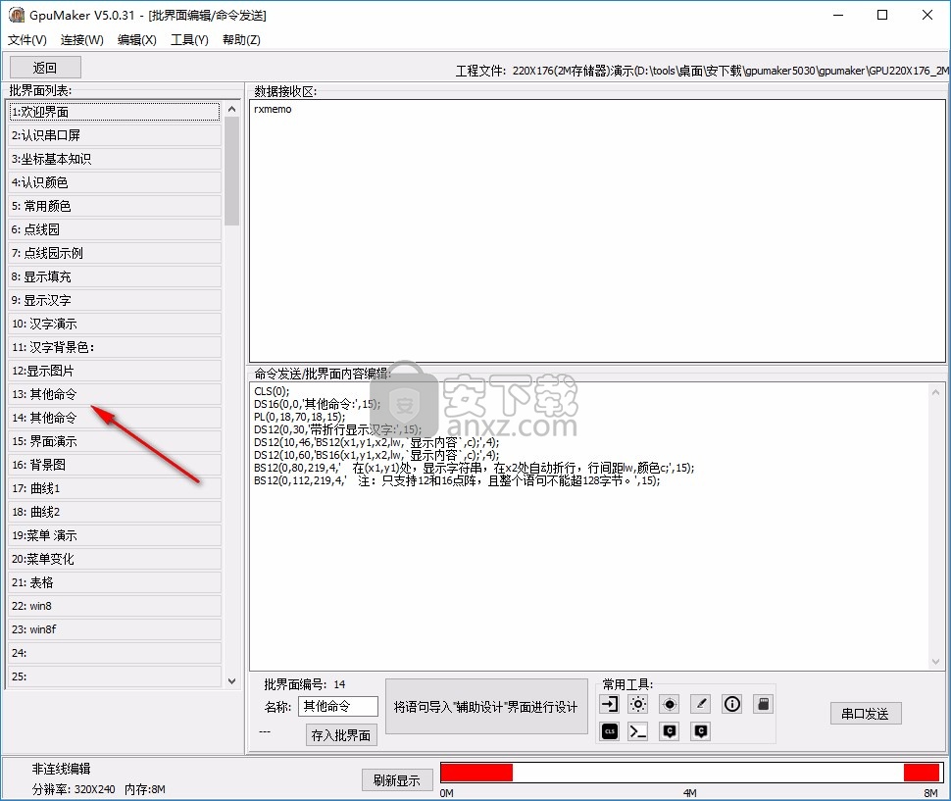Select list item 7: 点线园示例

[x=116, y=254]
